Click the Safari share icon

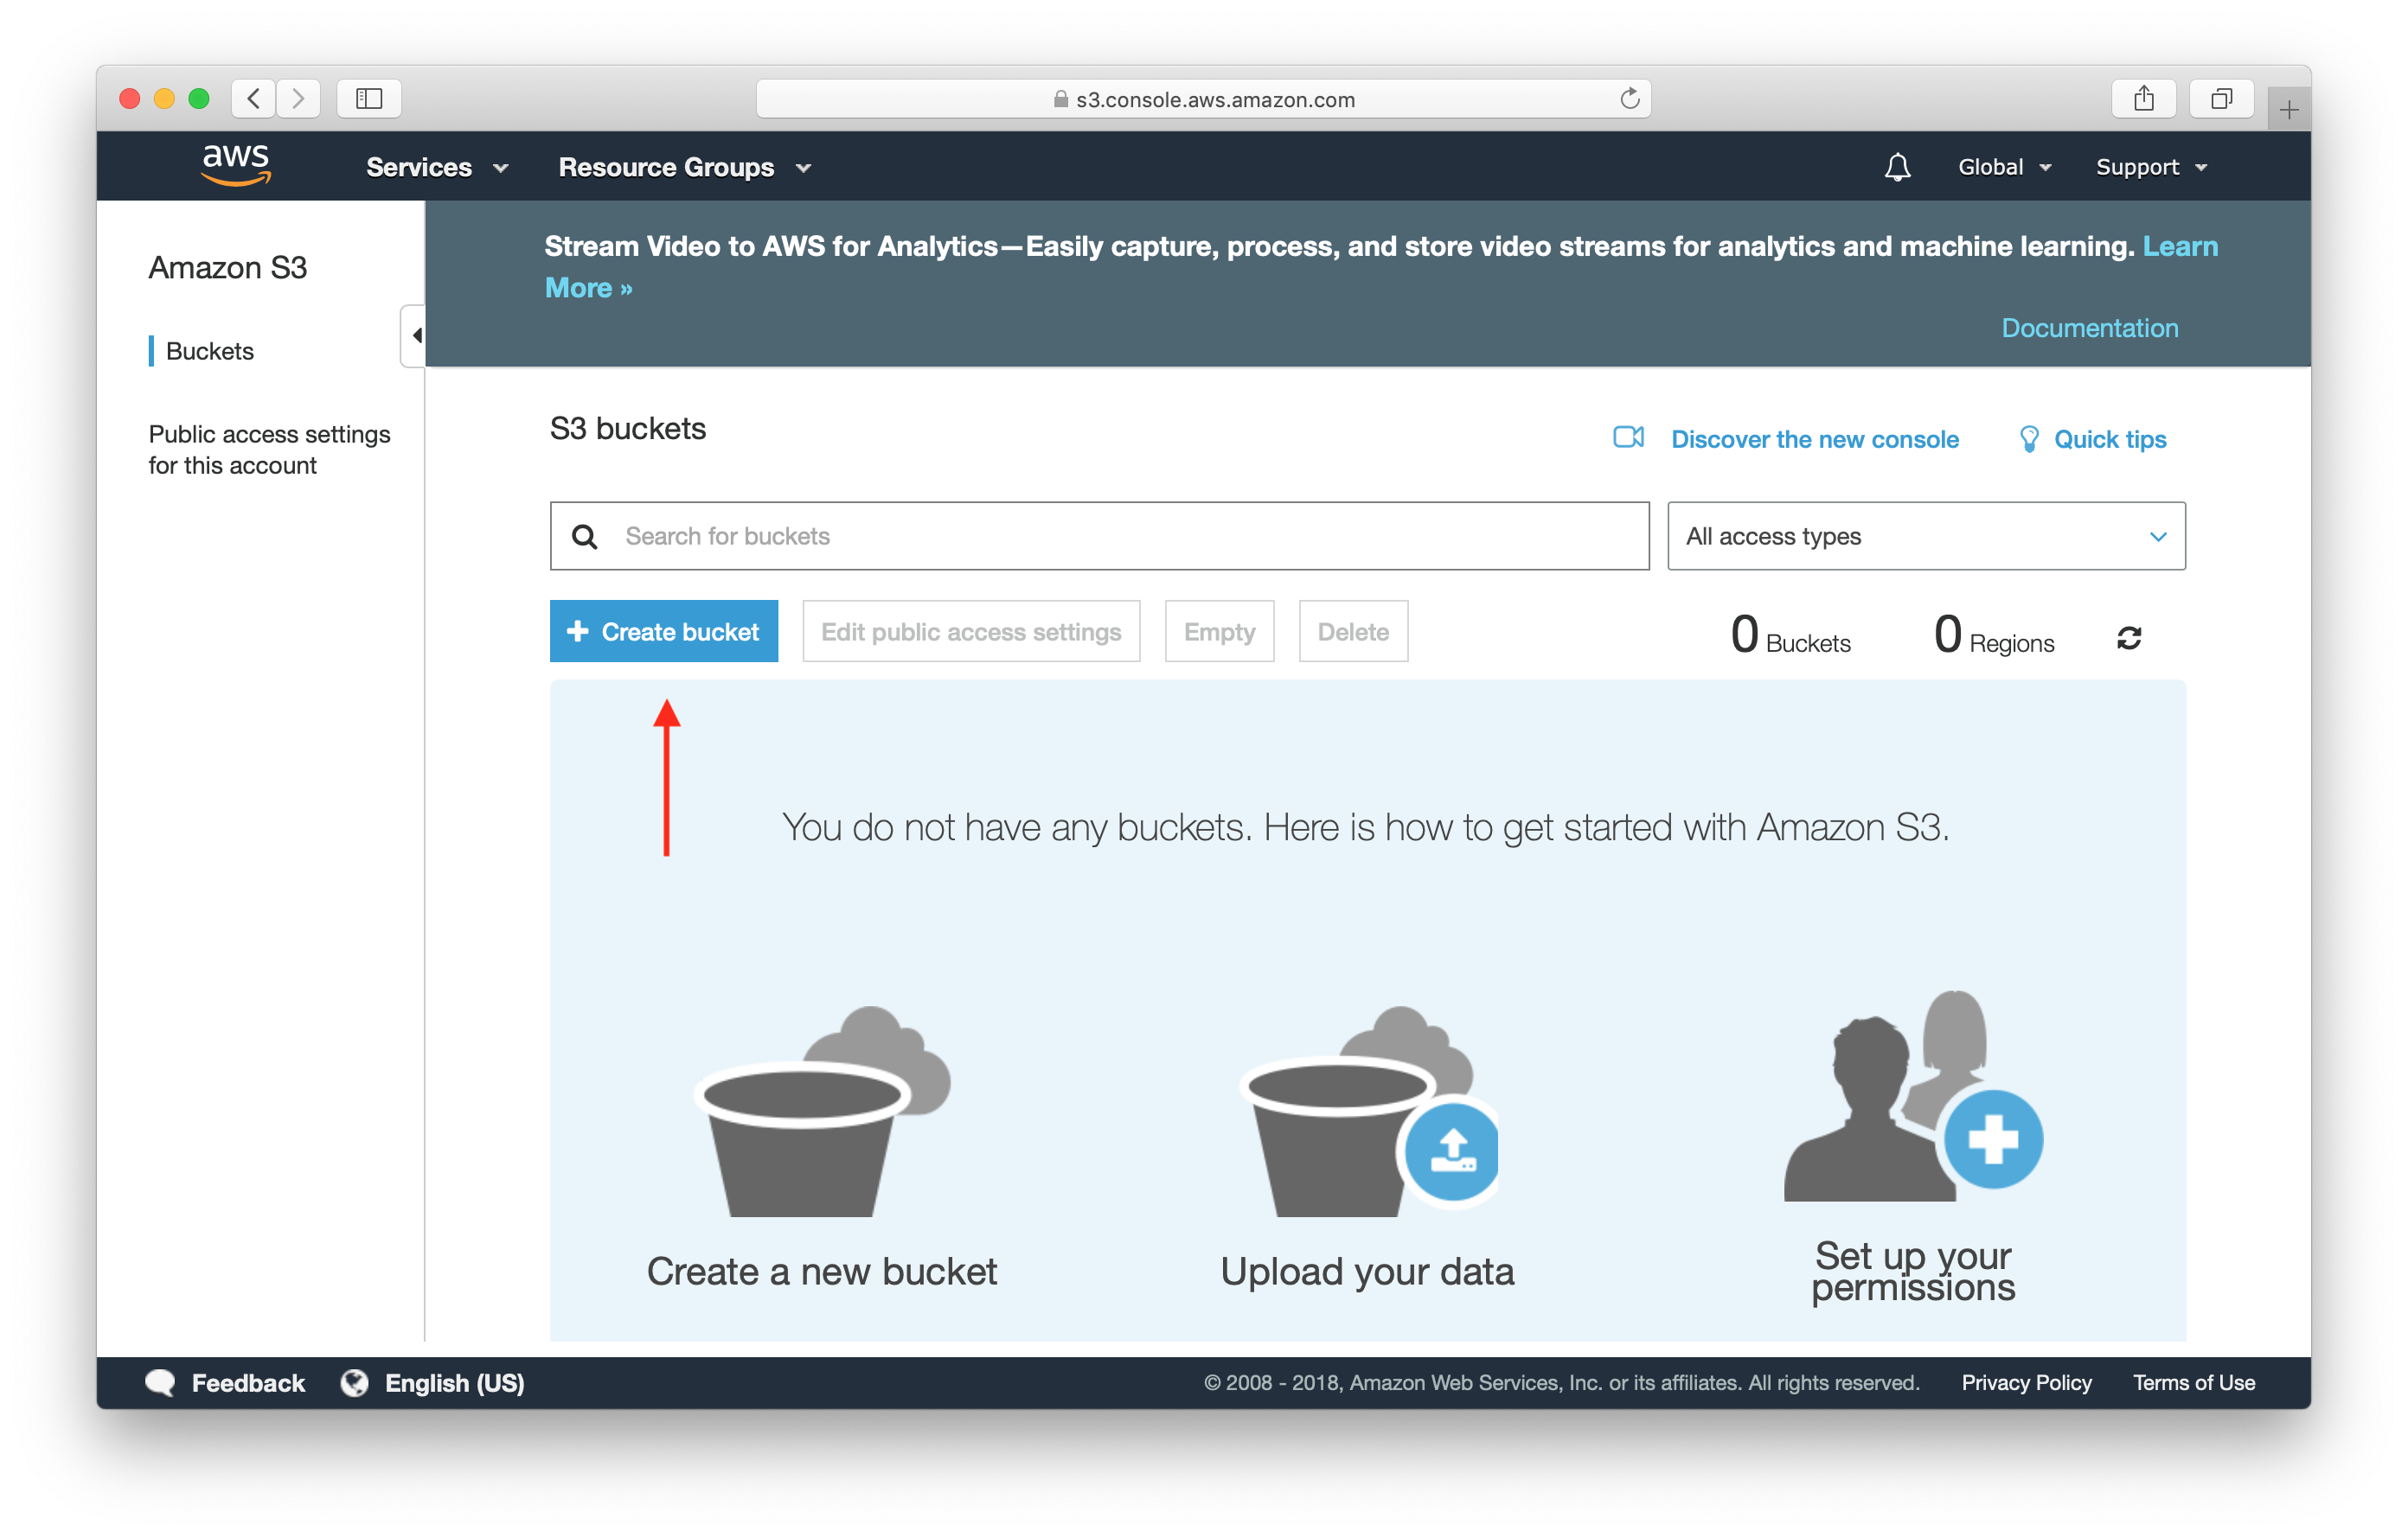coord(2143,99)
